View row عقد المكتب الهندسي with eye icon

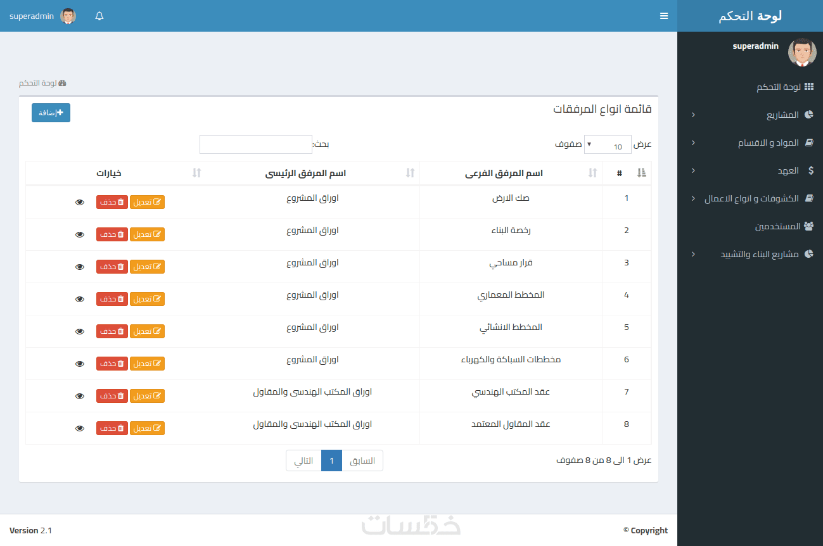79,396
